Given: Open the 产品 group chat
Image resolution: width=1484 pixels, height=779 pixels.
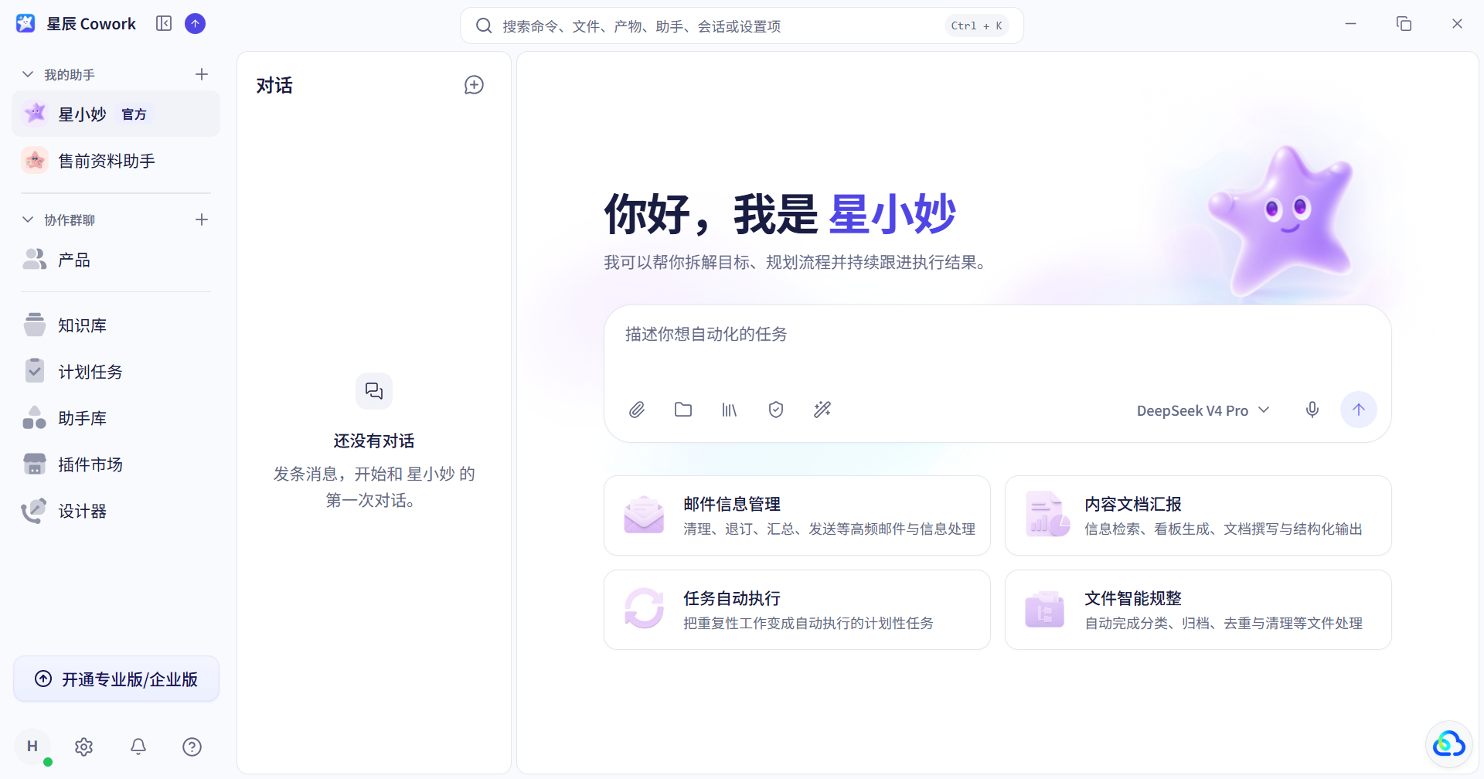Looking at the screenshot, I should coord(116,260).
